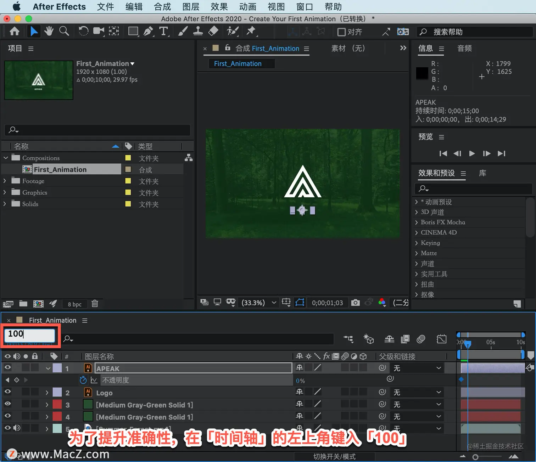This screenshot has height=462, width=536.
Task: Collapse the Compositions folder
Action: point(5,158)
